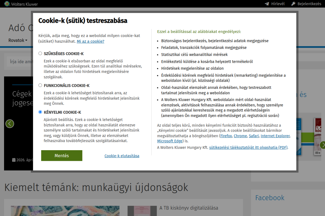The width and height of the screenshot is (325, 216).
Task: Click the TB kiskönyv article thumbnail
Action: click(x=142, y=211)
